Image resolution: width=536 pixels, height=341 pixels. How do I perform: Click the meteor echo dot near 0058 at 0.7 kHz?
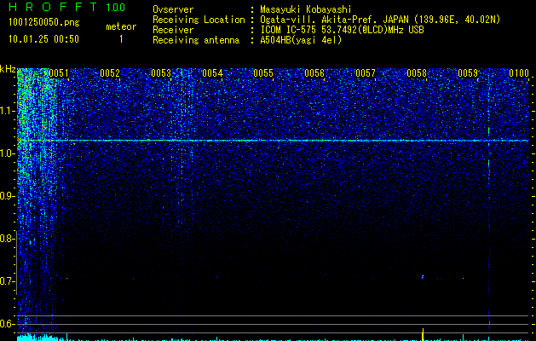(x=423, y=277)
